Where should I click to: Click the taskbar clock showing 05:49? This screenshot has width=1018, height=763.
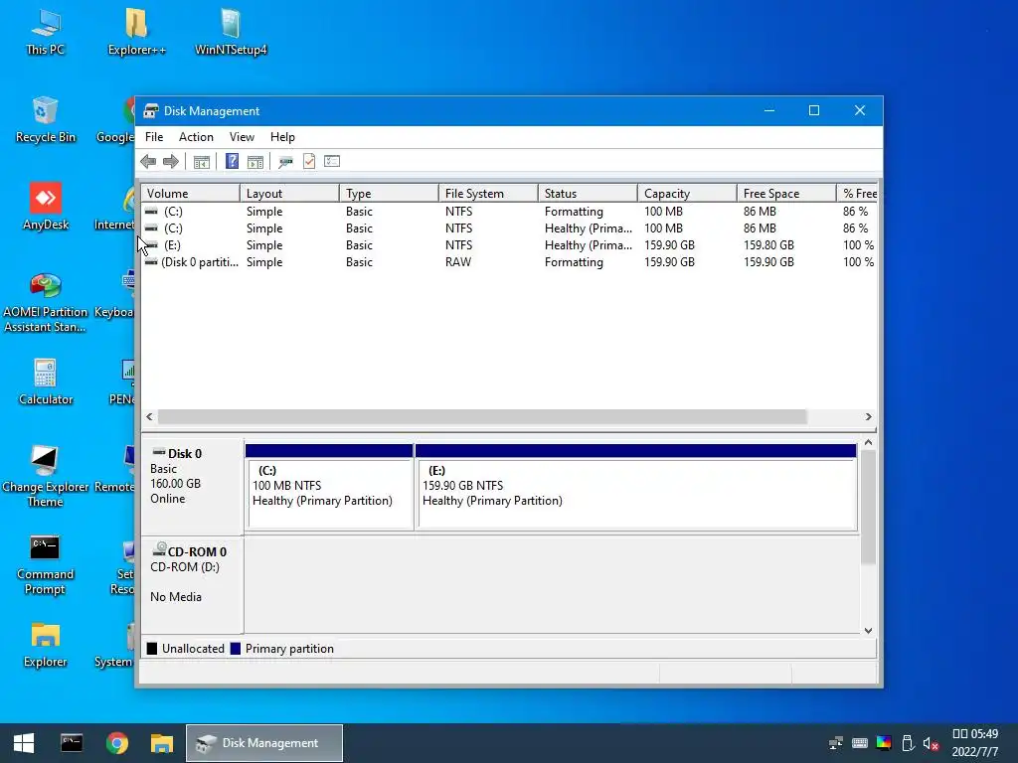[x=975, y=743]
